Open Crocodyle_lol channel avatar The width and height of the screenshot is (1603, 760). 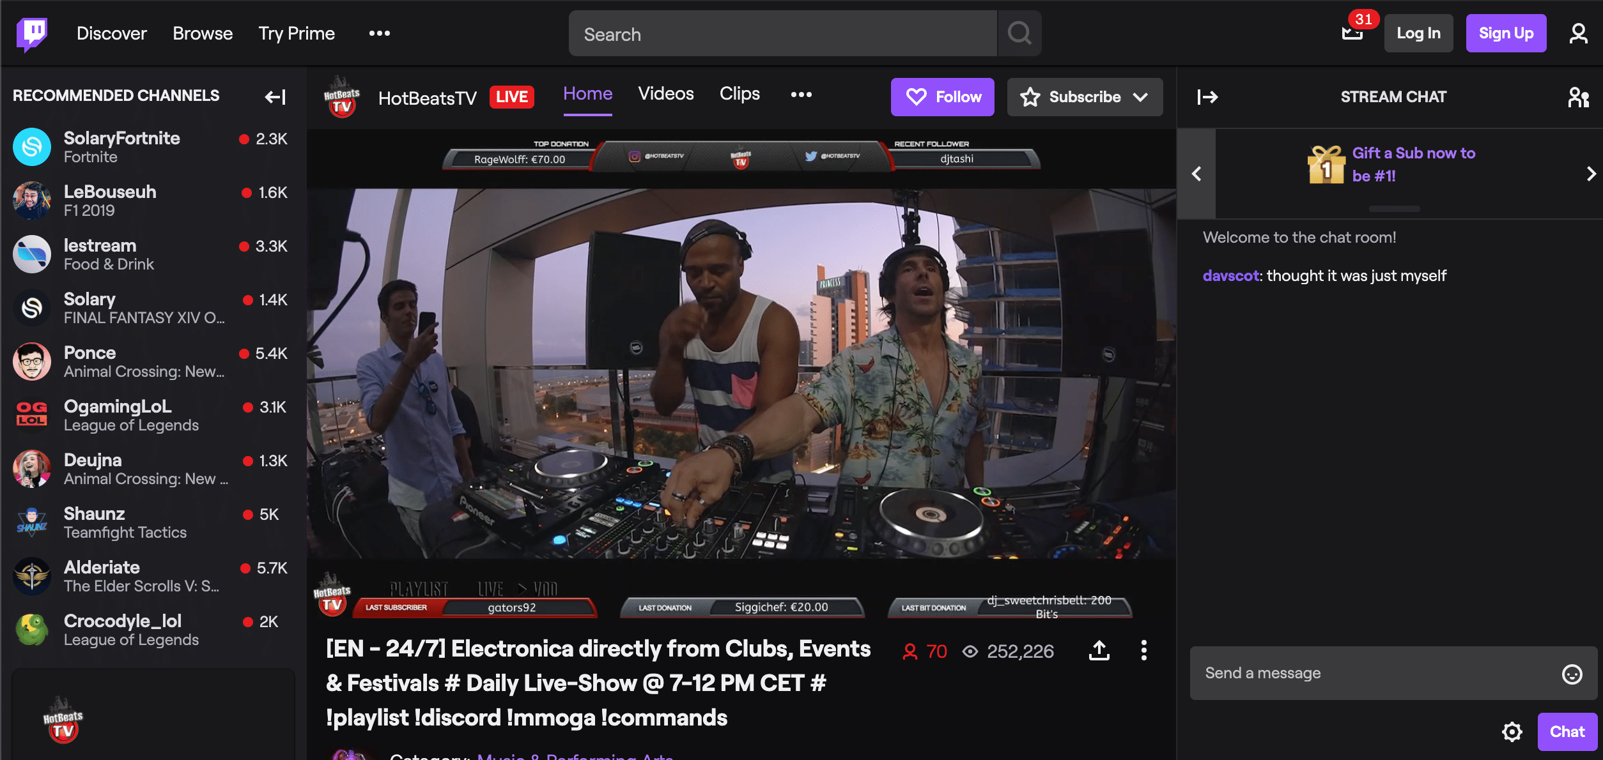[x=32, y=630]
